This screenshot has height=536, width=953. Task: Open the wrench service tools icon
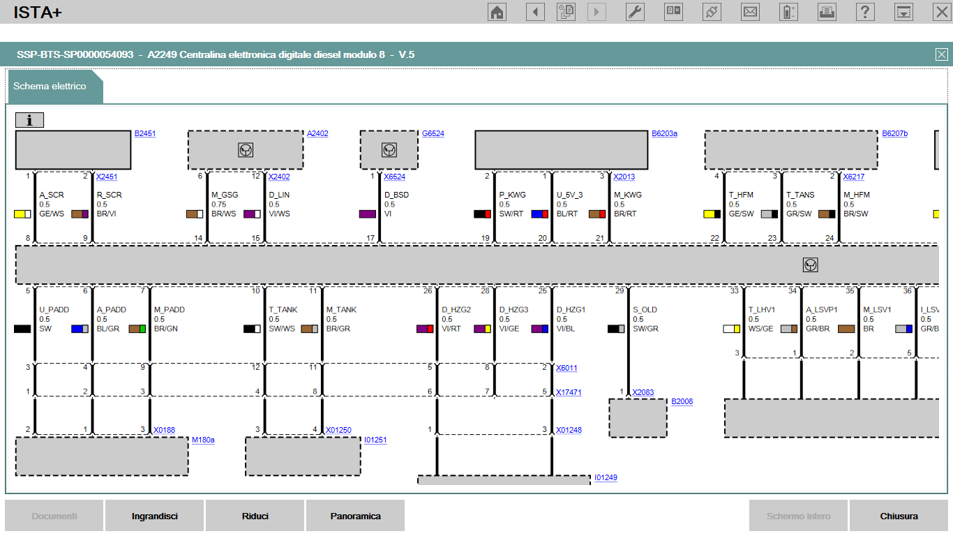[x=635, y=12]
